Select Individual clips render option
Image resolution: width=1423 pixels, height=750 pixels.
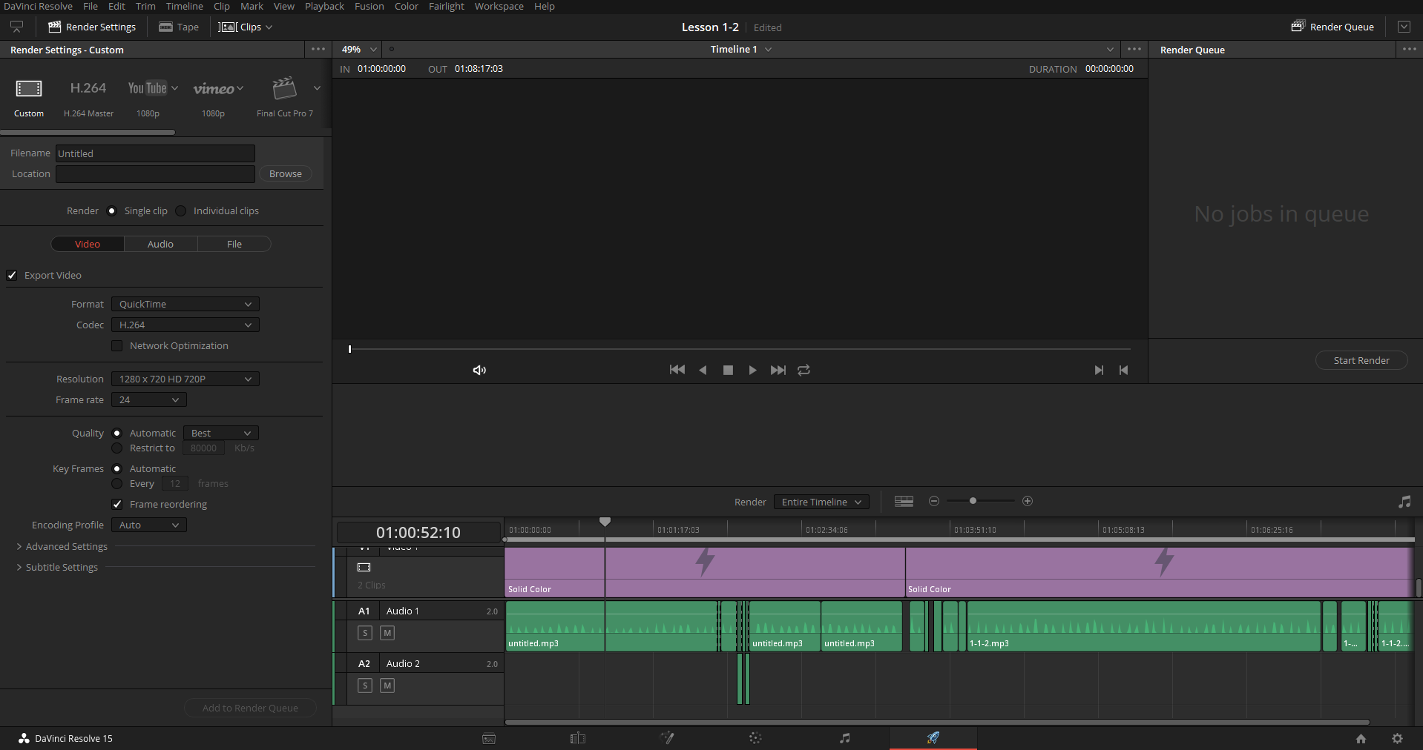[x=181, y=211]
